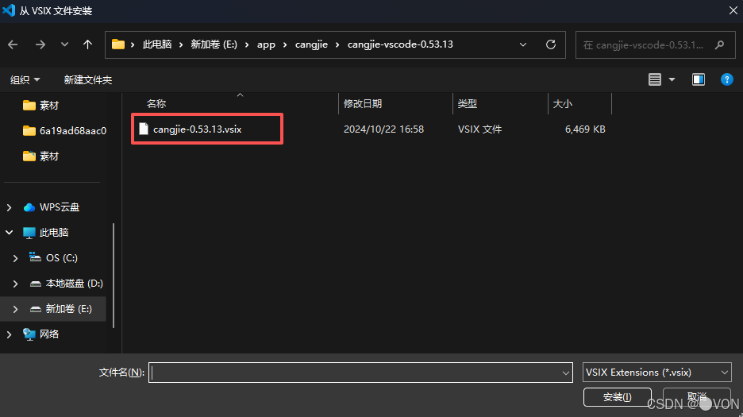Collapse the 此电脑 node

tap(9, 233)
